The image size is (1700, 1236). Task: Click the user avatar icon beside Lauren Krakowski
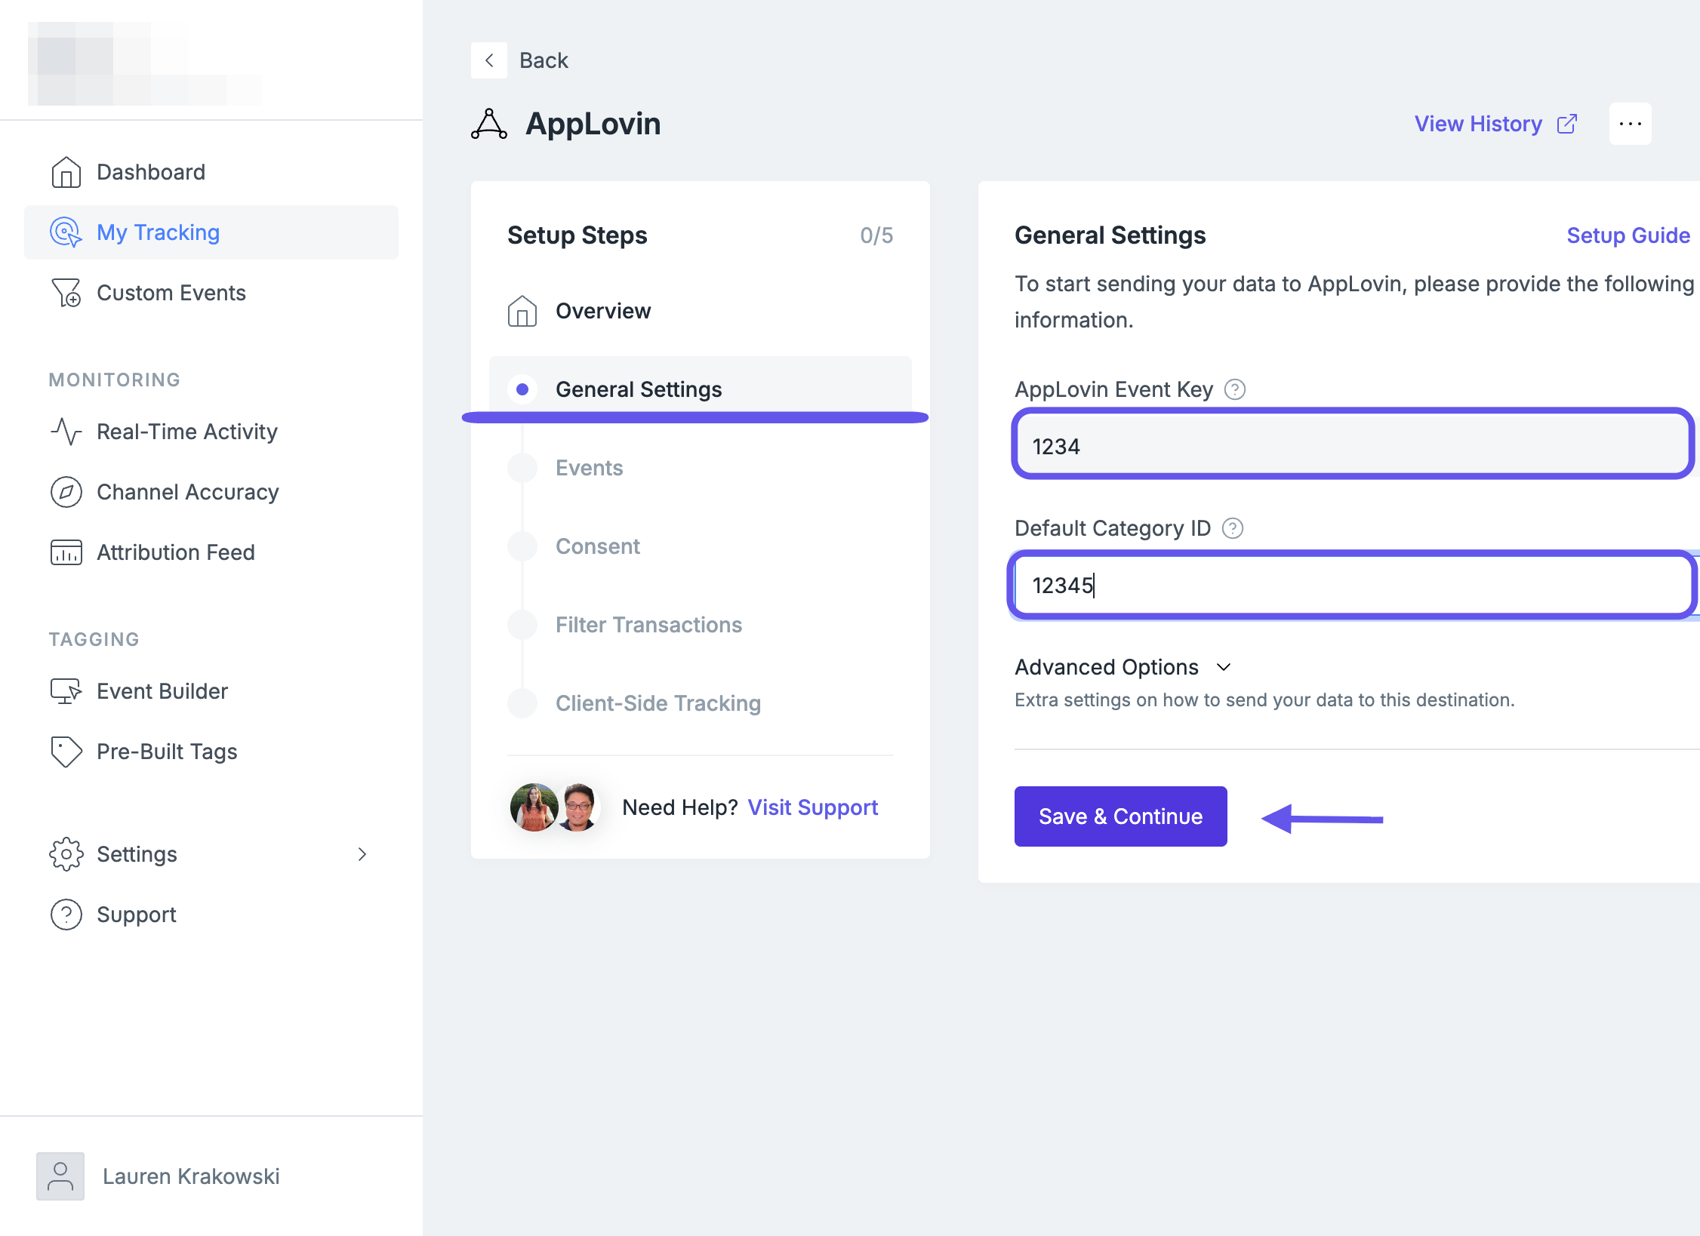[x=60, y=1176]
